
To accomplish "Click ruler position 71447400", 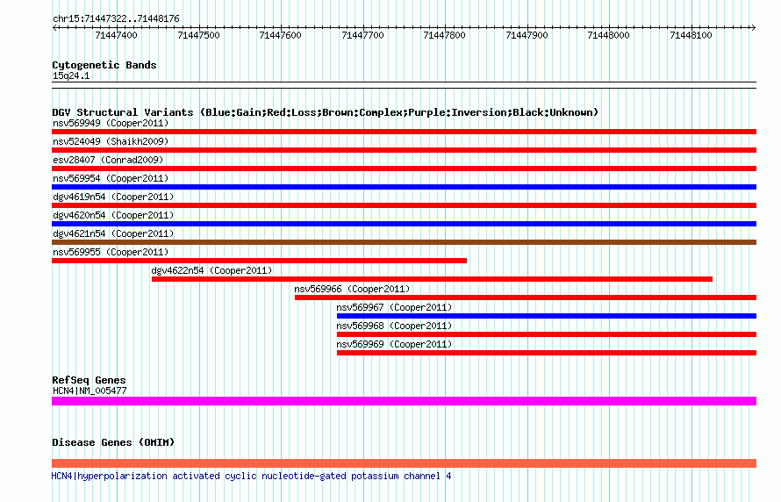I will point(116,35).
